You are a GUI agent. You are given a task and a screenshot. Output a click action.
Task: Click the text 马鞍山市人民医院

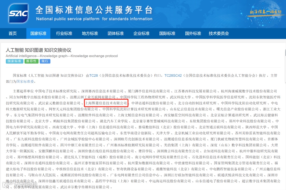click(42, 175)
